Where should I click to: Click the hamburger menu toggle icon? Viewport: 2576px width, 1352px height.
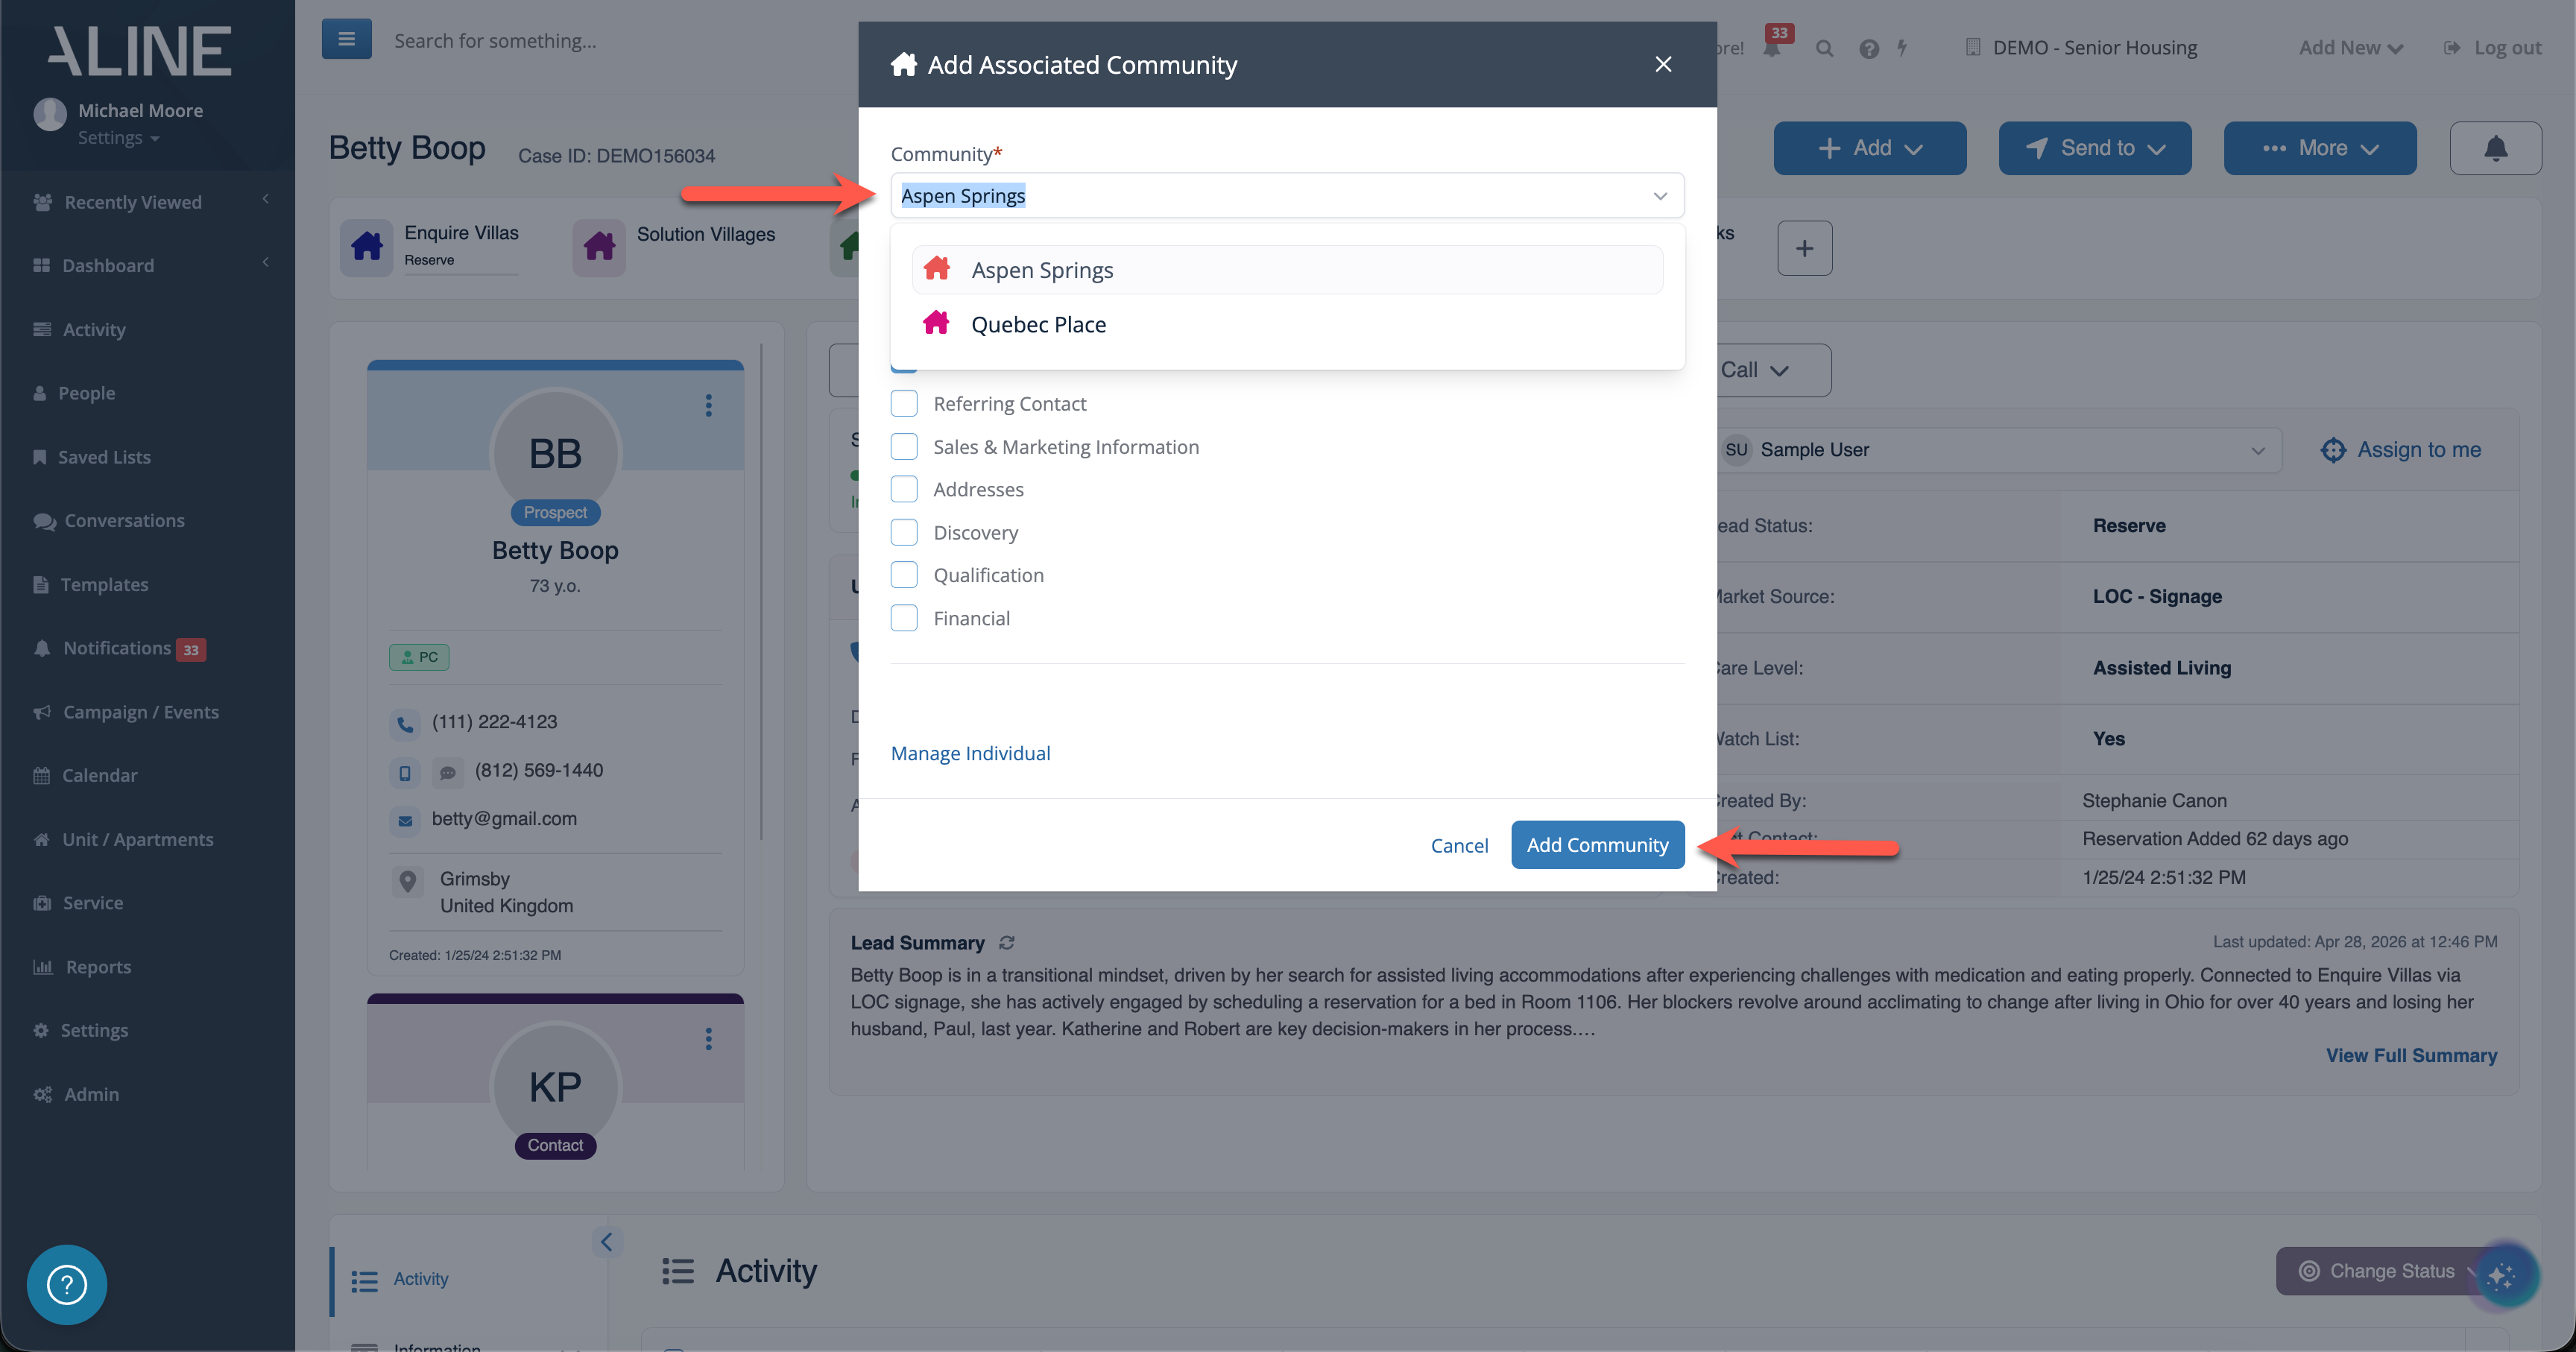click(x=346, y=40)
